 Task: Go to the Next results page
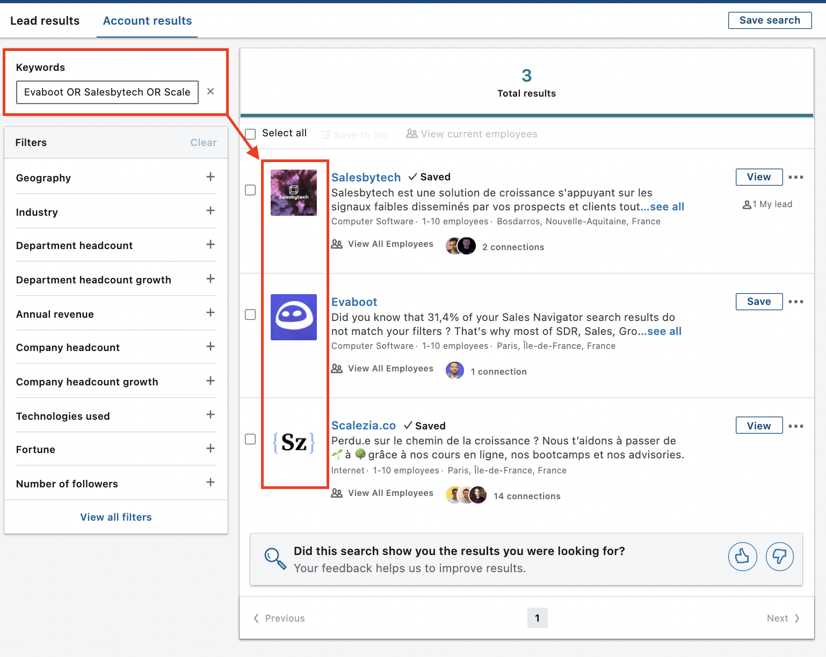(784, 618)
